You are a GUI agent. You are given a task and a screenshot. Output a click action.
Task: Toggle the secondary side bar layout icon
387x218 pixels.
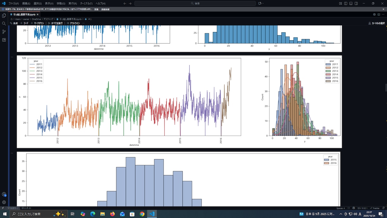click(x=356, y=3)
